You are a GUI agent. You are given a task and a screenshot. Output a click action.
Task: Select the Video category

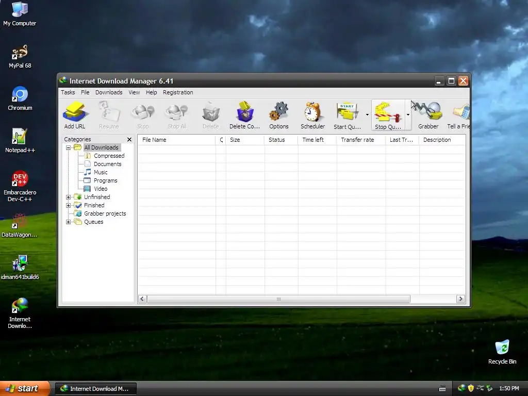(101, 189)
